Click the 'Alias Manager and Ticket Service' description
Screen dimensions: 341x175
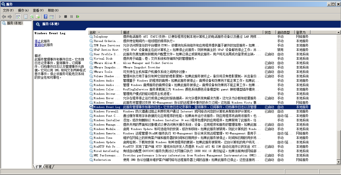pos(148,63)
